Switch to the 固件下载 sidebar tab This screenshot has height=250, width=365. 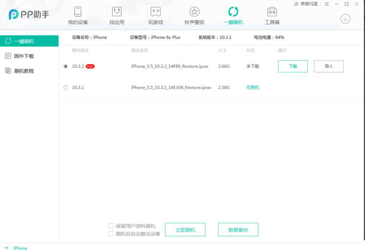(x=20, y=57)
